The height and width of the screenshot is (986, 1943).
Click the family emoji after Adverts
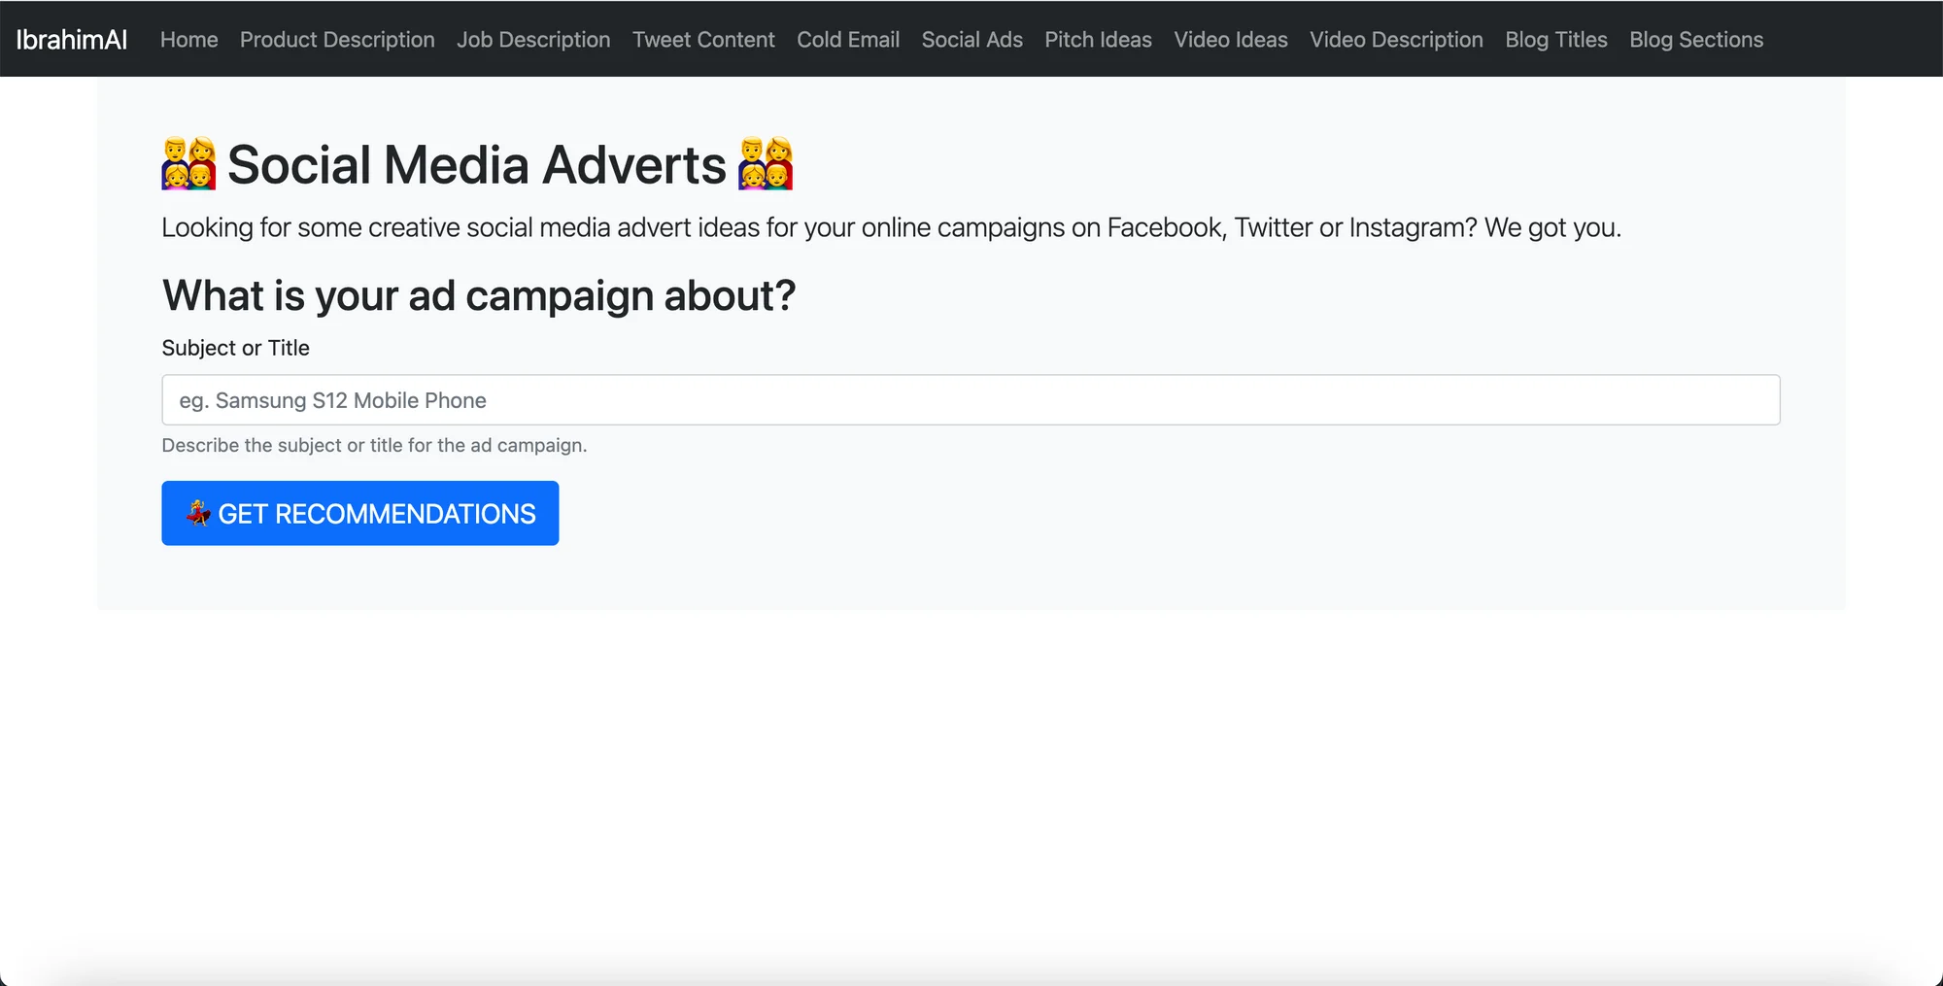766,164
